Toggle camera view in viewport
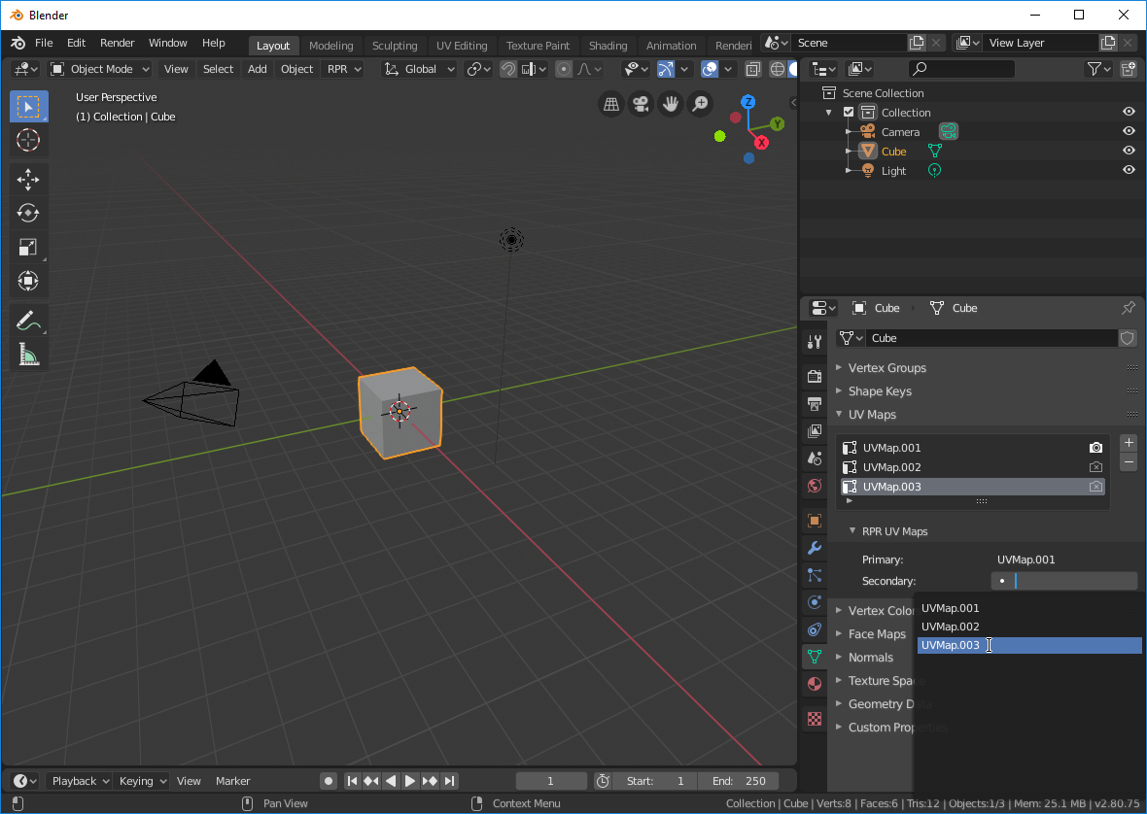1147x814 pixels. [x=641, y=105]
